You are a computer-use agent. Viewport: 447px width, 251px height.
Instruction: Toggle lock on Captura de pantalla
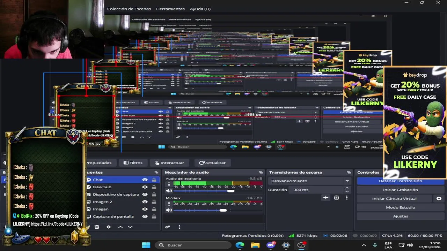pyautogui.click(x=154, y=216)
